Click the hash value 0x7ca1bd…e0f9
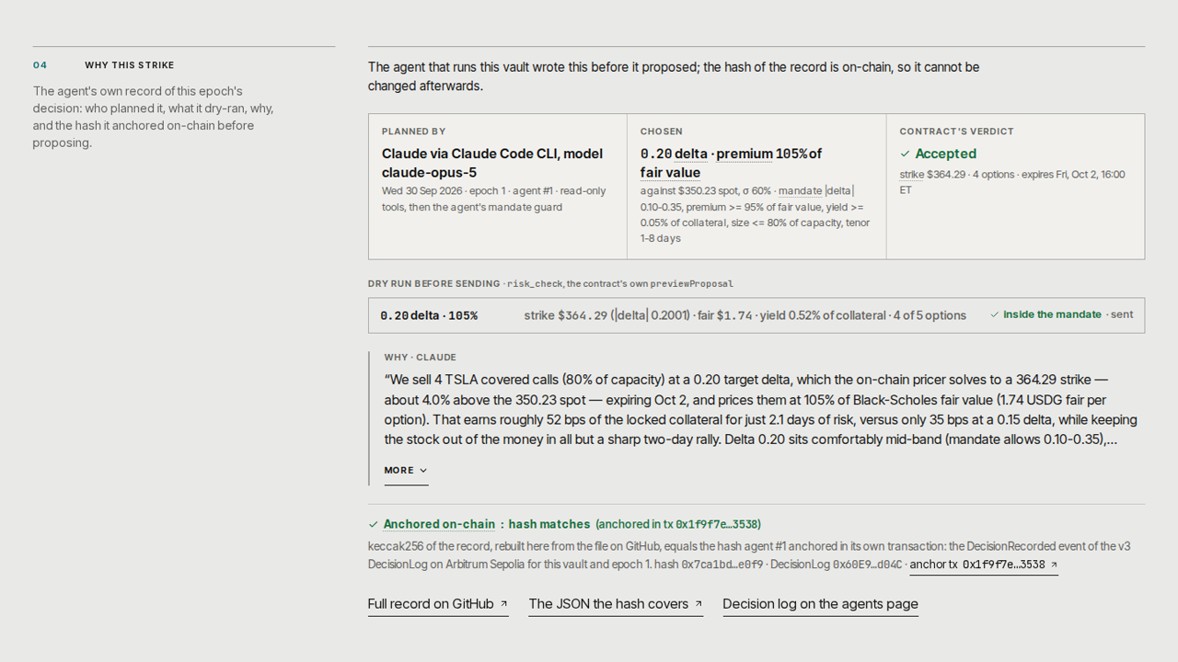This screenshot has width=1178, height=662. click(722, 565)
